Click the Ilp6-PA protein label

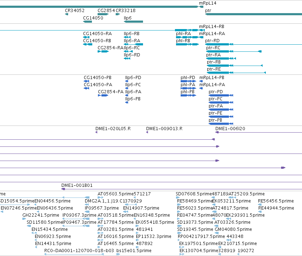pyautogui.click(x=133, y=92)
